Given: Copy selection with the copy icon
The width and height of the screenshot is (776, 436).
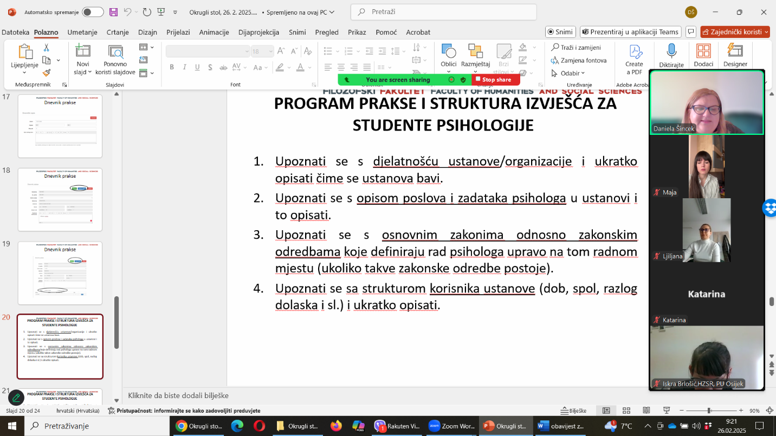Looking at the screenshot, I should point(47,60).
